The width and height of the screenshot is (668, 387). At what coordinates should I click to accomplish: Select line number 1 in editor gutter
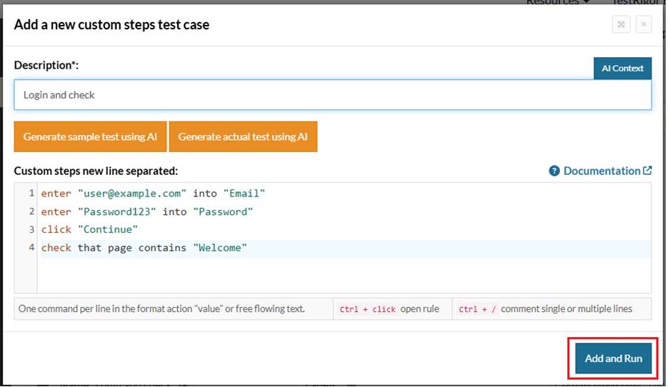pyautogui.click(x=31, y=193)
